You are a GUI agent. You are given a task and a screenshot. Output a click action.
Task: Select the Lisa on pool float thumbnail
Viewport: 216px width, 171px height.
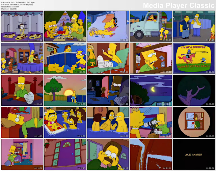click(65, 122)
